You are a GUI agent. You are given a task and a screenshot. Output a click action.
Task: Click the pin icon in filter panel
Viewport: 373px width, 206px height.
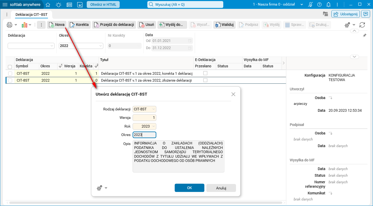tap(365, 35)
